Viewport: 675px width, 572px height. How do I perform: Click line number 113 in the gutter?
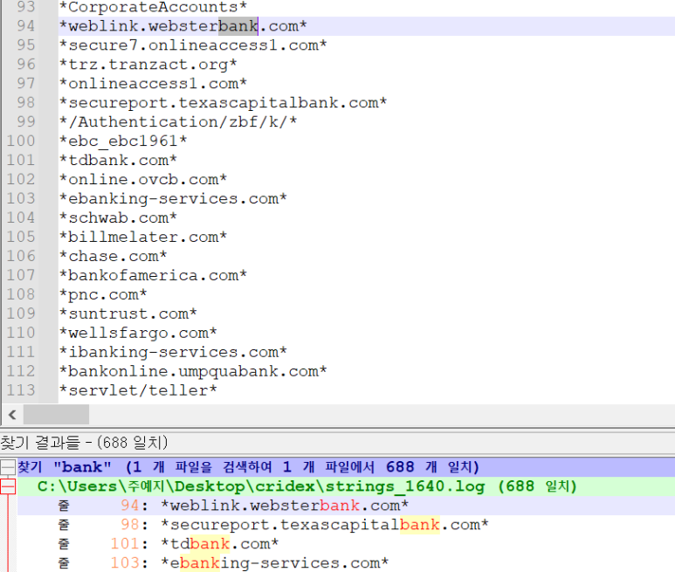[x=21, y=390]
